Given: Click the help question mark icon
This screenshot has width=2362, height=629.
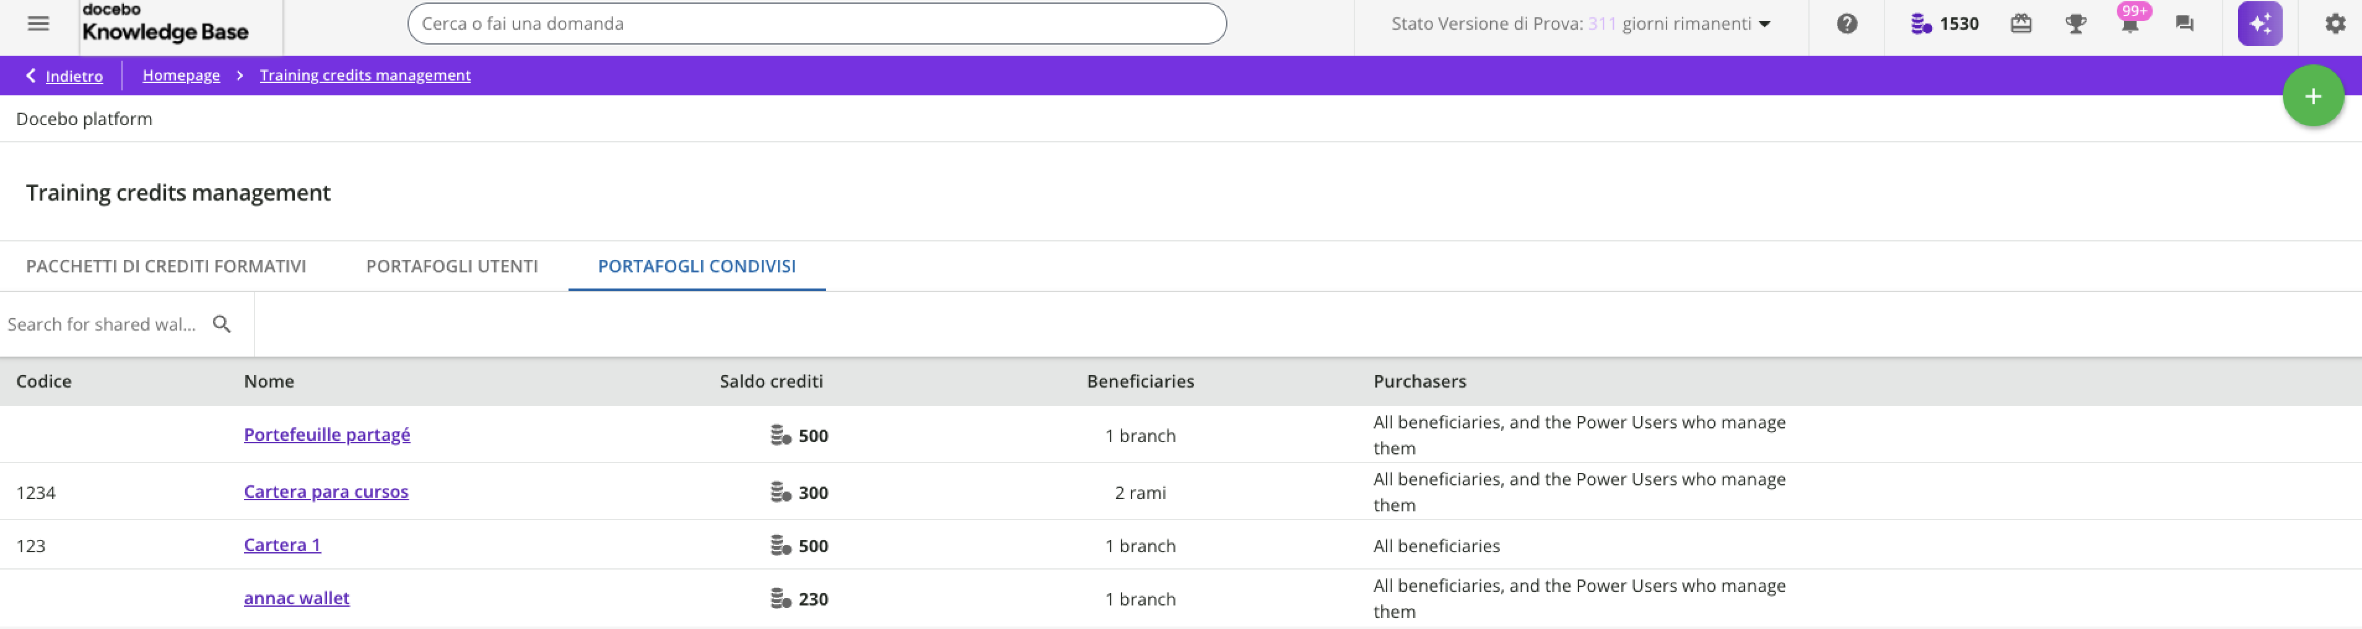Looking at the screenshot, I should point(1847,24).
